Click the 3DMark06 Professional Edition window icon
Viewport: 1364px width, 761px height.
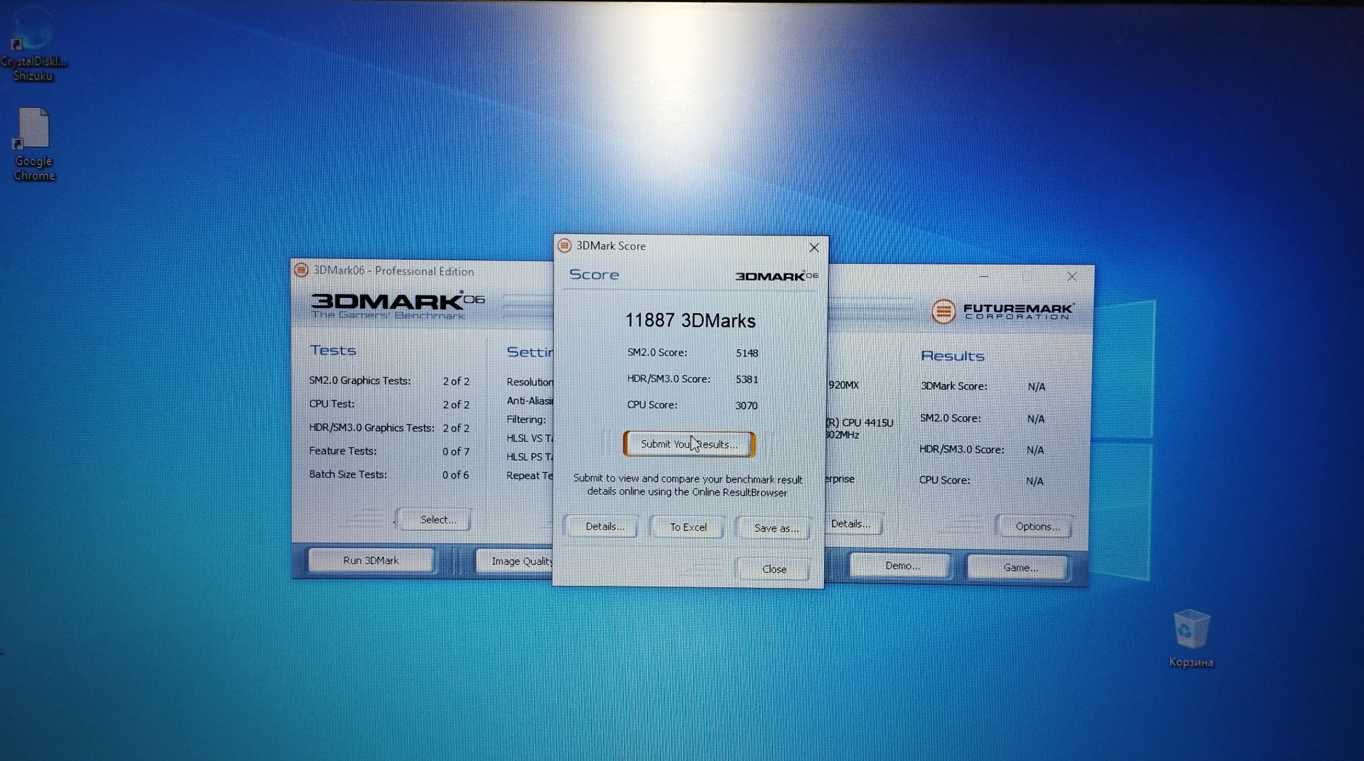pos(301,270)
